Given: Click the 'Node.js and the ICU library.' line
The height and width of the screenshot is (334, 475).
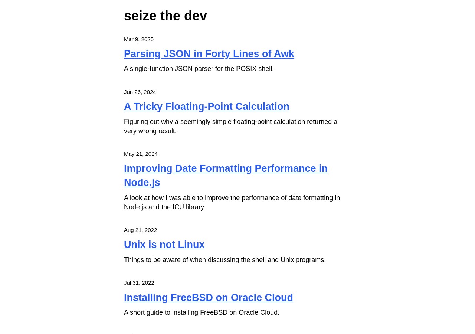Looking at the screenshot, I should click(x=164, y=207).
